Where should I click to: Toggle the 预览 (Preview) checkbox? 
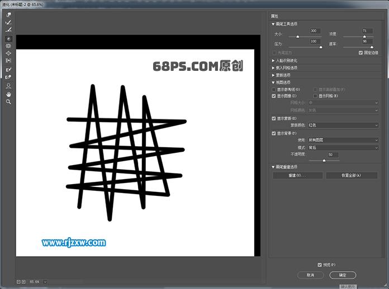(319, 264)
